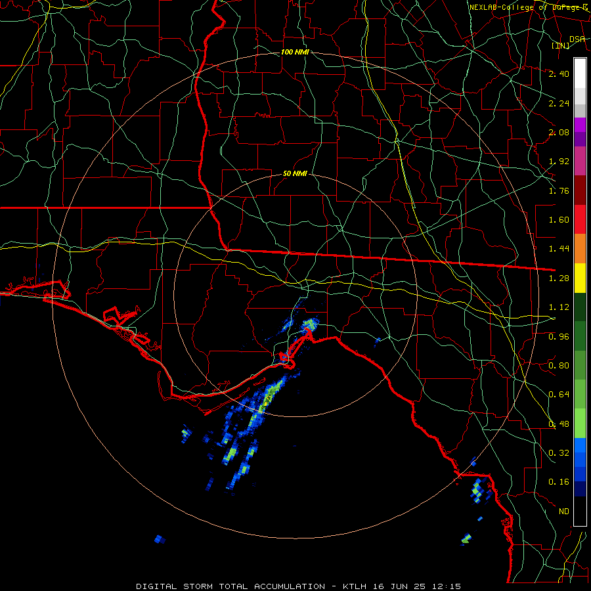
Task: Click the dark red swatch in the legend
Action: pyautogui.click(x=580, y=190)
